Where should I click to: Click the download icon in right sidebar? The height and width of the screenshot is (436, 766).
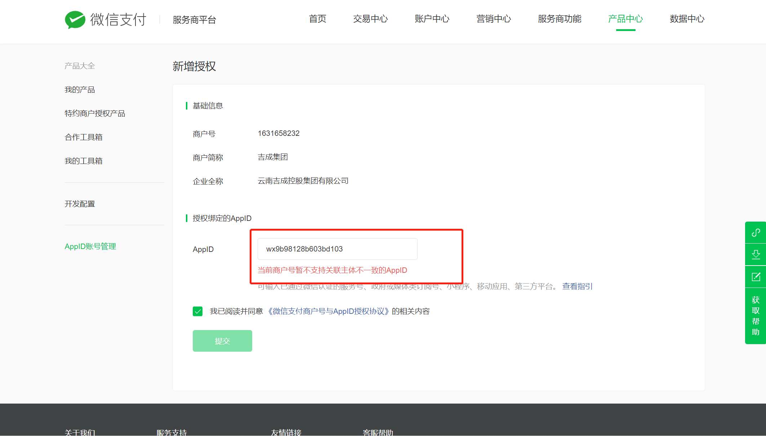[x=756, y=255]
